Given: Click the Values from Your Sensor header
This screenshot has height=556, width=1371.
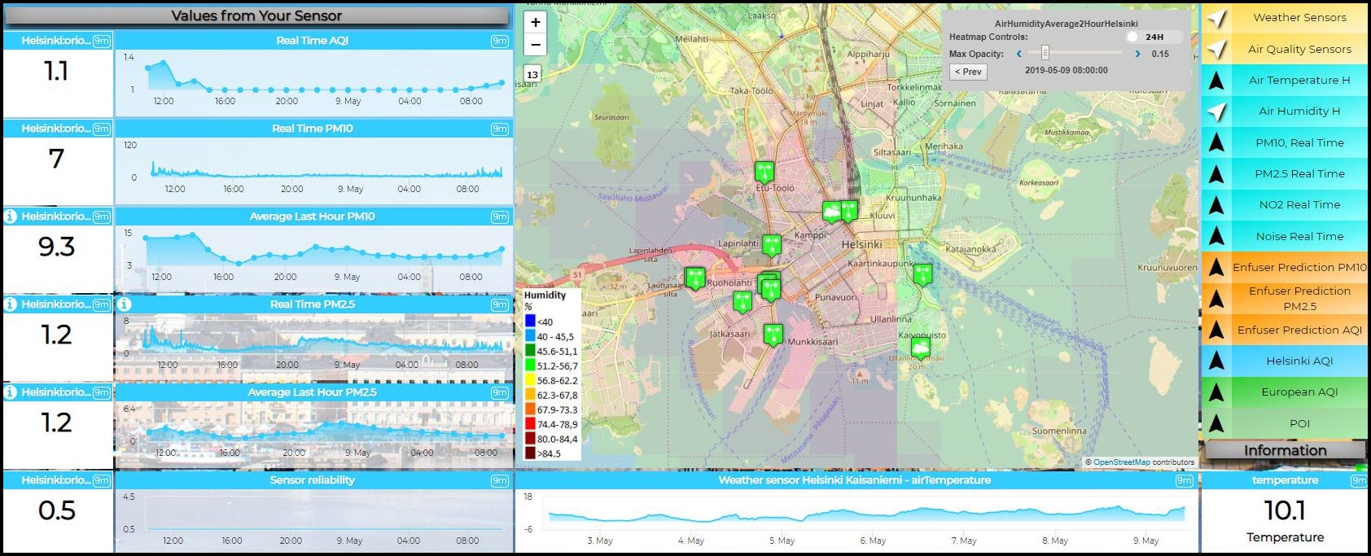Looking at the screenshot, I should click(x=256, y=15).
